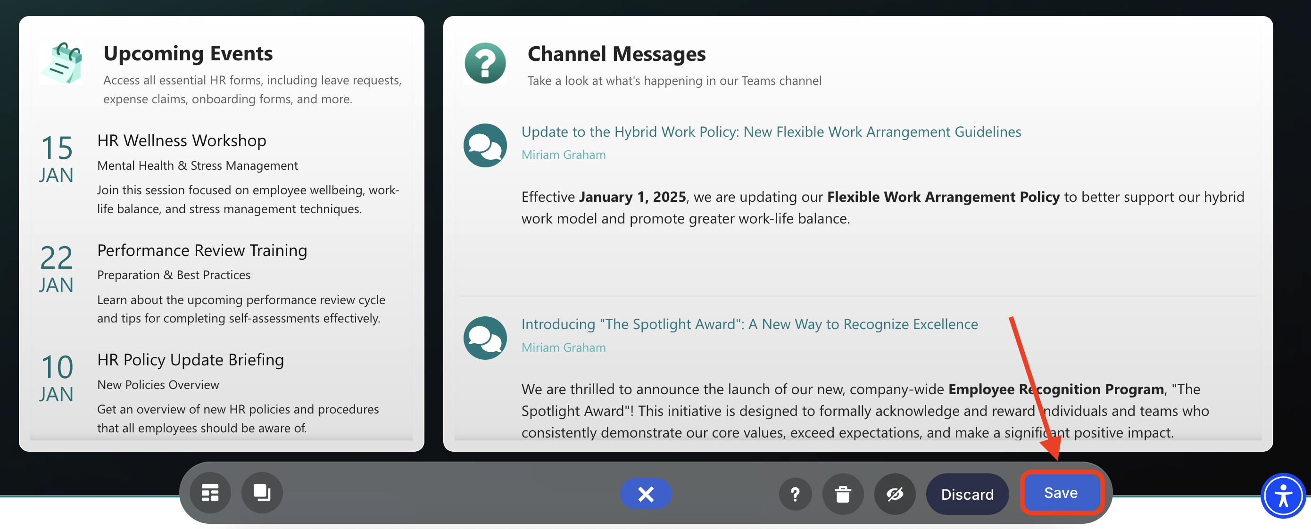This screenshot has width=1311, height=529.
Task: Click Miriam Graham under Spotlight Award post
Action: coord(564,347)
